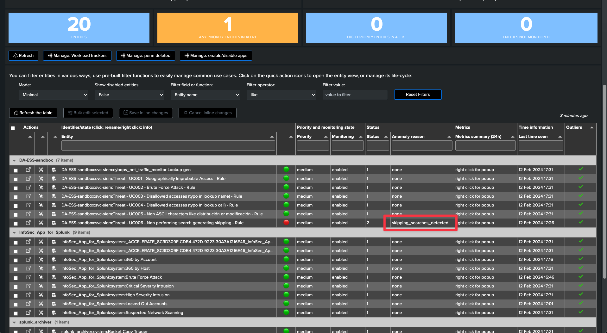Check the UC002 Brute Force Attack row
607x333 pixels.
[x=16, y=188]
